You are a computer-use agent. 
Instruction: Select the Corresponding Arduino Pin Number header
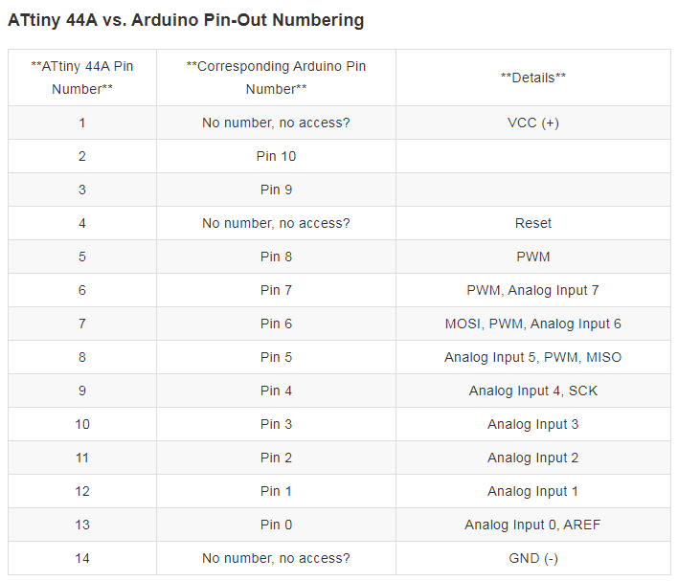click(x=276, y=78)
